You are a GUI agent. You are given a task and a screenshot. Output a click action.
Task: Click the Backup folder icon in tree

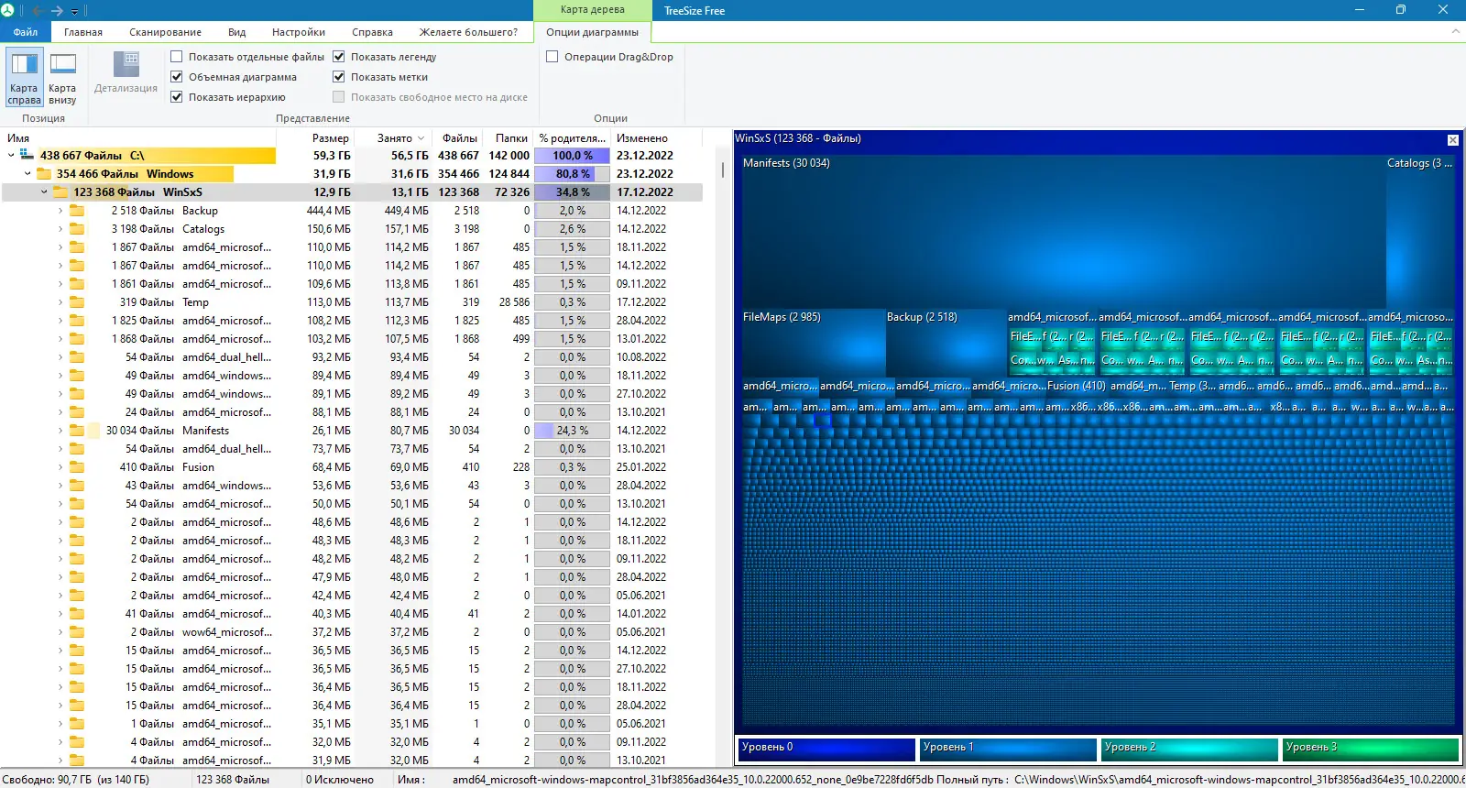77,211
